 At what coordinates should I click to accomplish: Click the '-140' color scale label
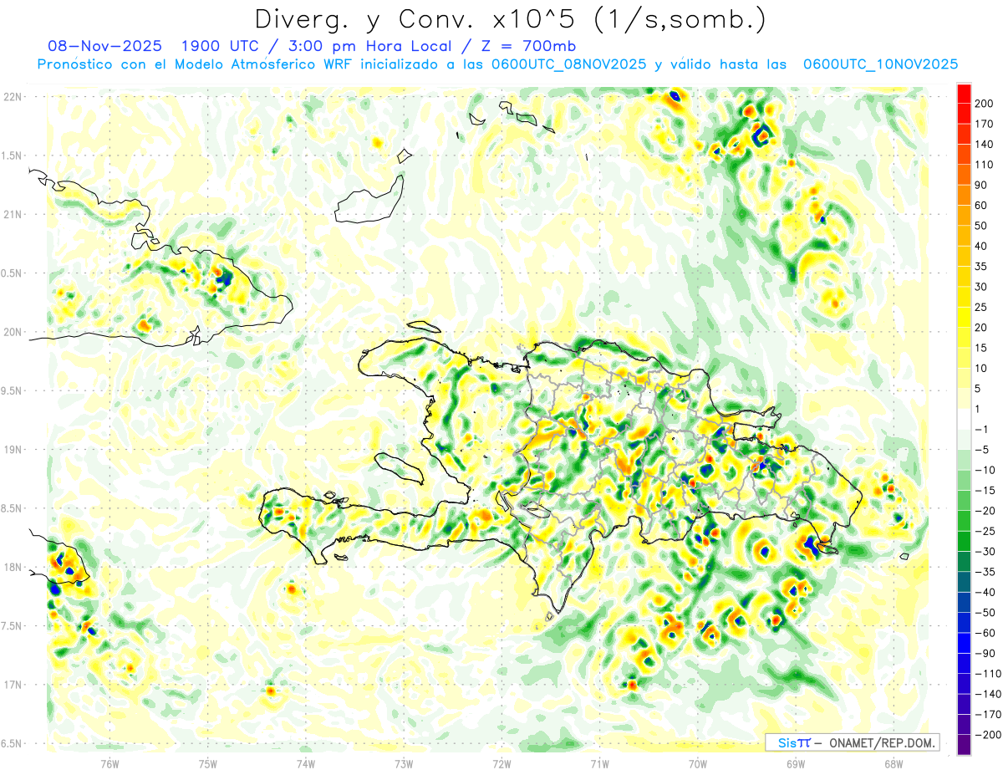(x=989, y=695)
